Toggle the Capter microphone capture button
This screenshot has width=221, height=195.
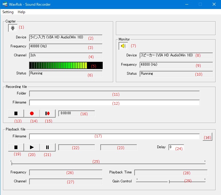click(13, 28)
